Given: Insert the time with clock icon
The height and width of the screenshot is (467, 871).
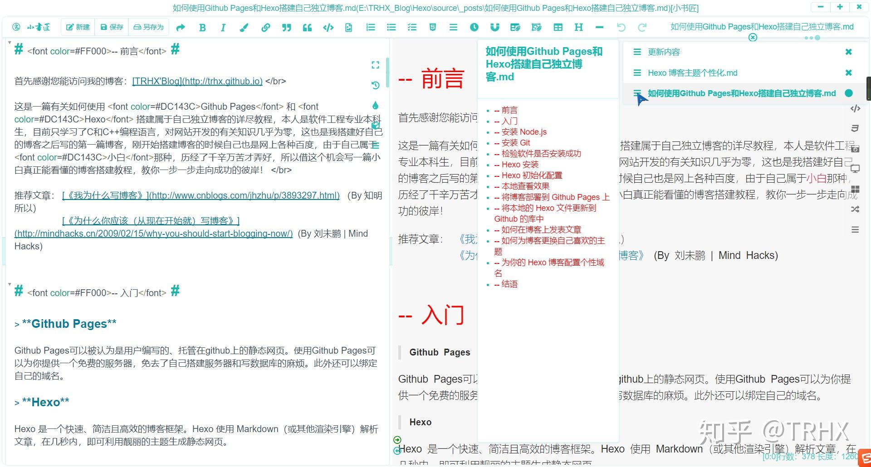Looking at the screenshot, I should coord(474,28).
